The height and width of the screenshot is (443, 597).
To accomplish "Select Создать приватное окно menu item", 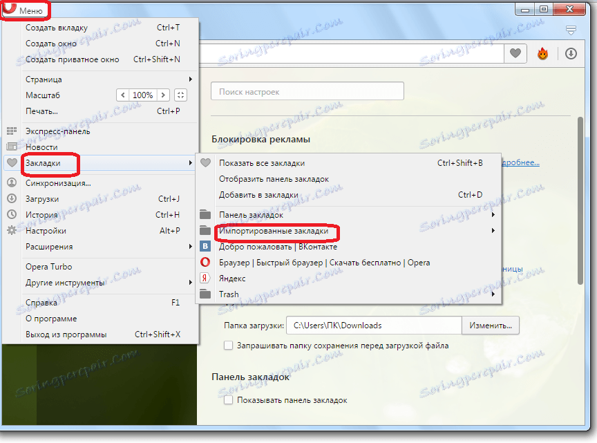I will point(100,59).
